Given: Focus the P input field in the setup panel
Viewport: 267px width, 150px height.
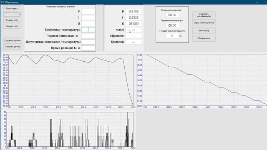Looking at the screenshot, I should [x=88, y=11].
